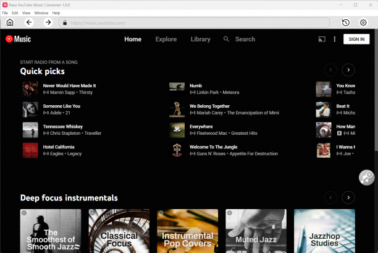The width and height of the screenshot is (378, 253).
Task: Open the conversion history clock icon
Action: point(346,23)
